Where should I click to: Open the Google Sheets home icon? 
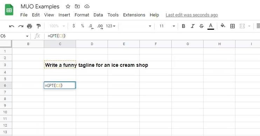pos(9,10)
